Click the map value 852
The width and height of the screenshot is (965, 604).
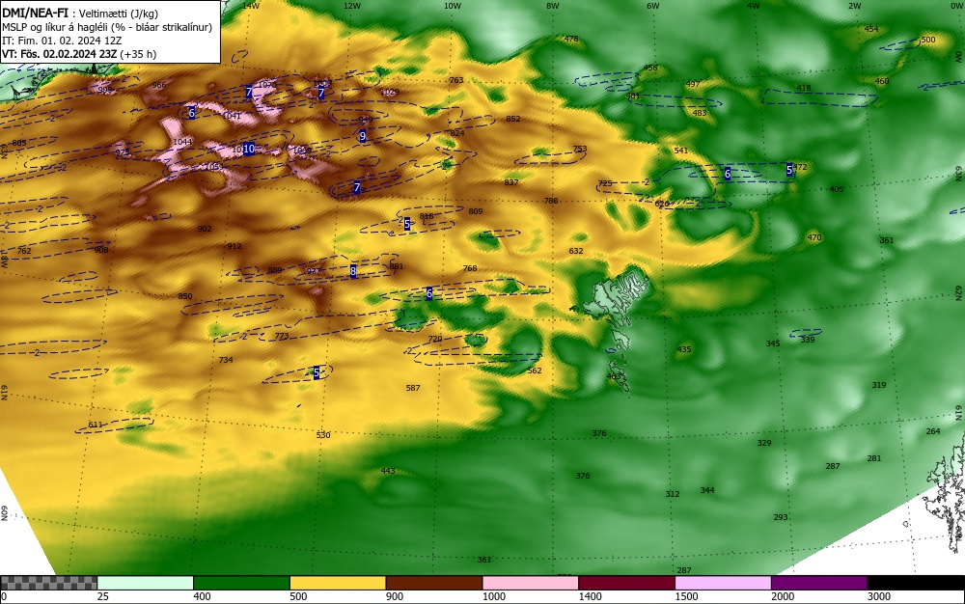(x=513, y=119)
